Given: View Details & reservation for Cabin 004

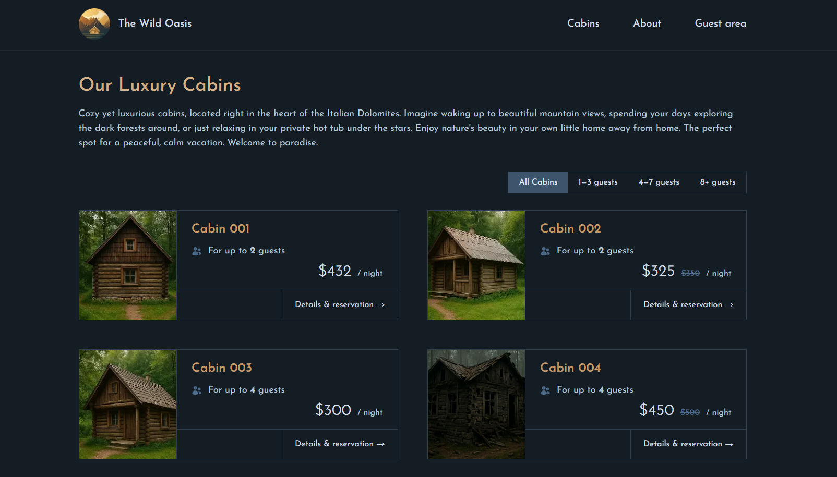Looking at the screenshot, I should (688, 444).
